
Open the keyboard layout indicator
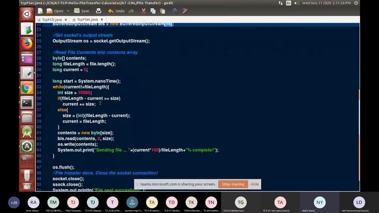click(288, 3)
